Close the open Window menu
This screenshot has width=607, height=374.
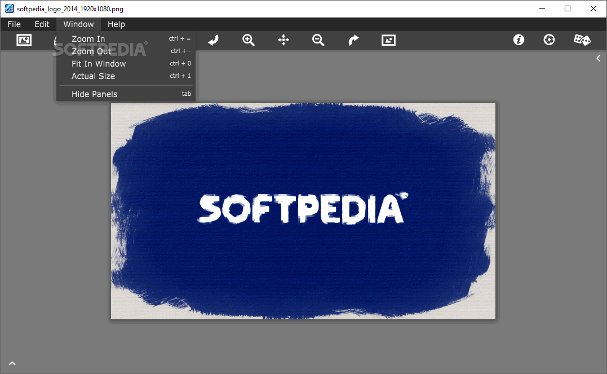78,24
